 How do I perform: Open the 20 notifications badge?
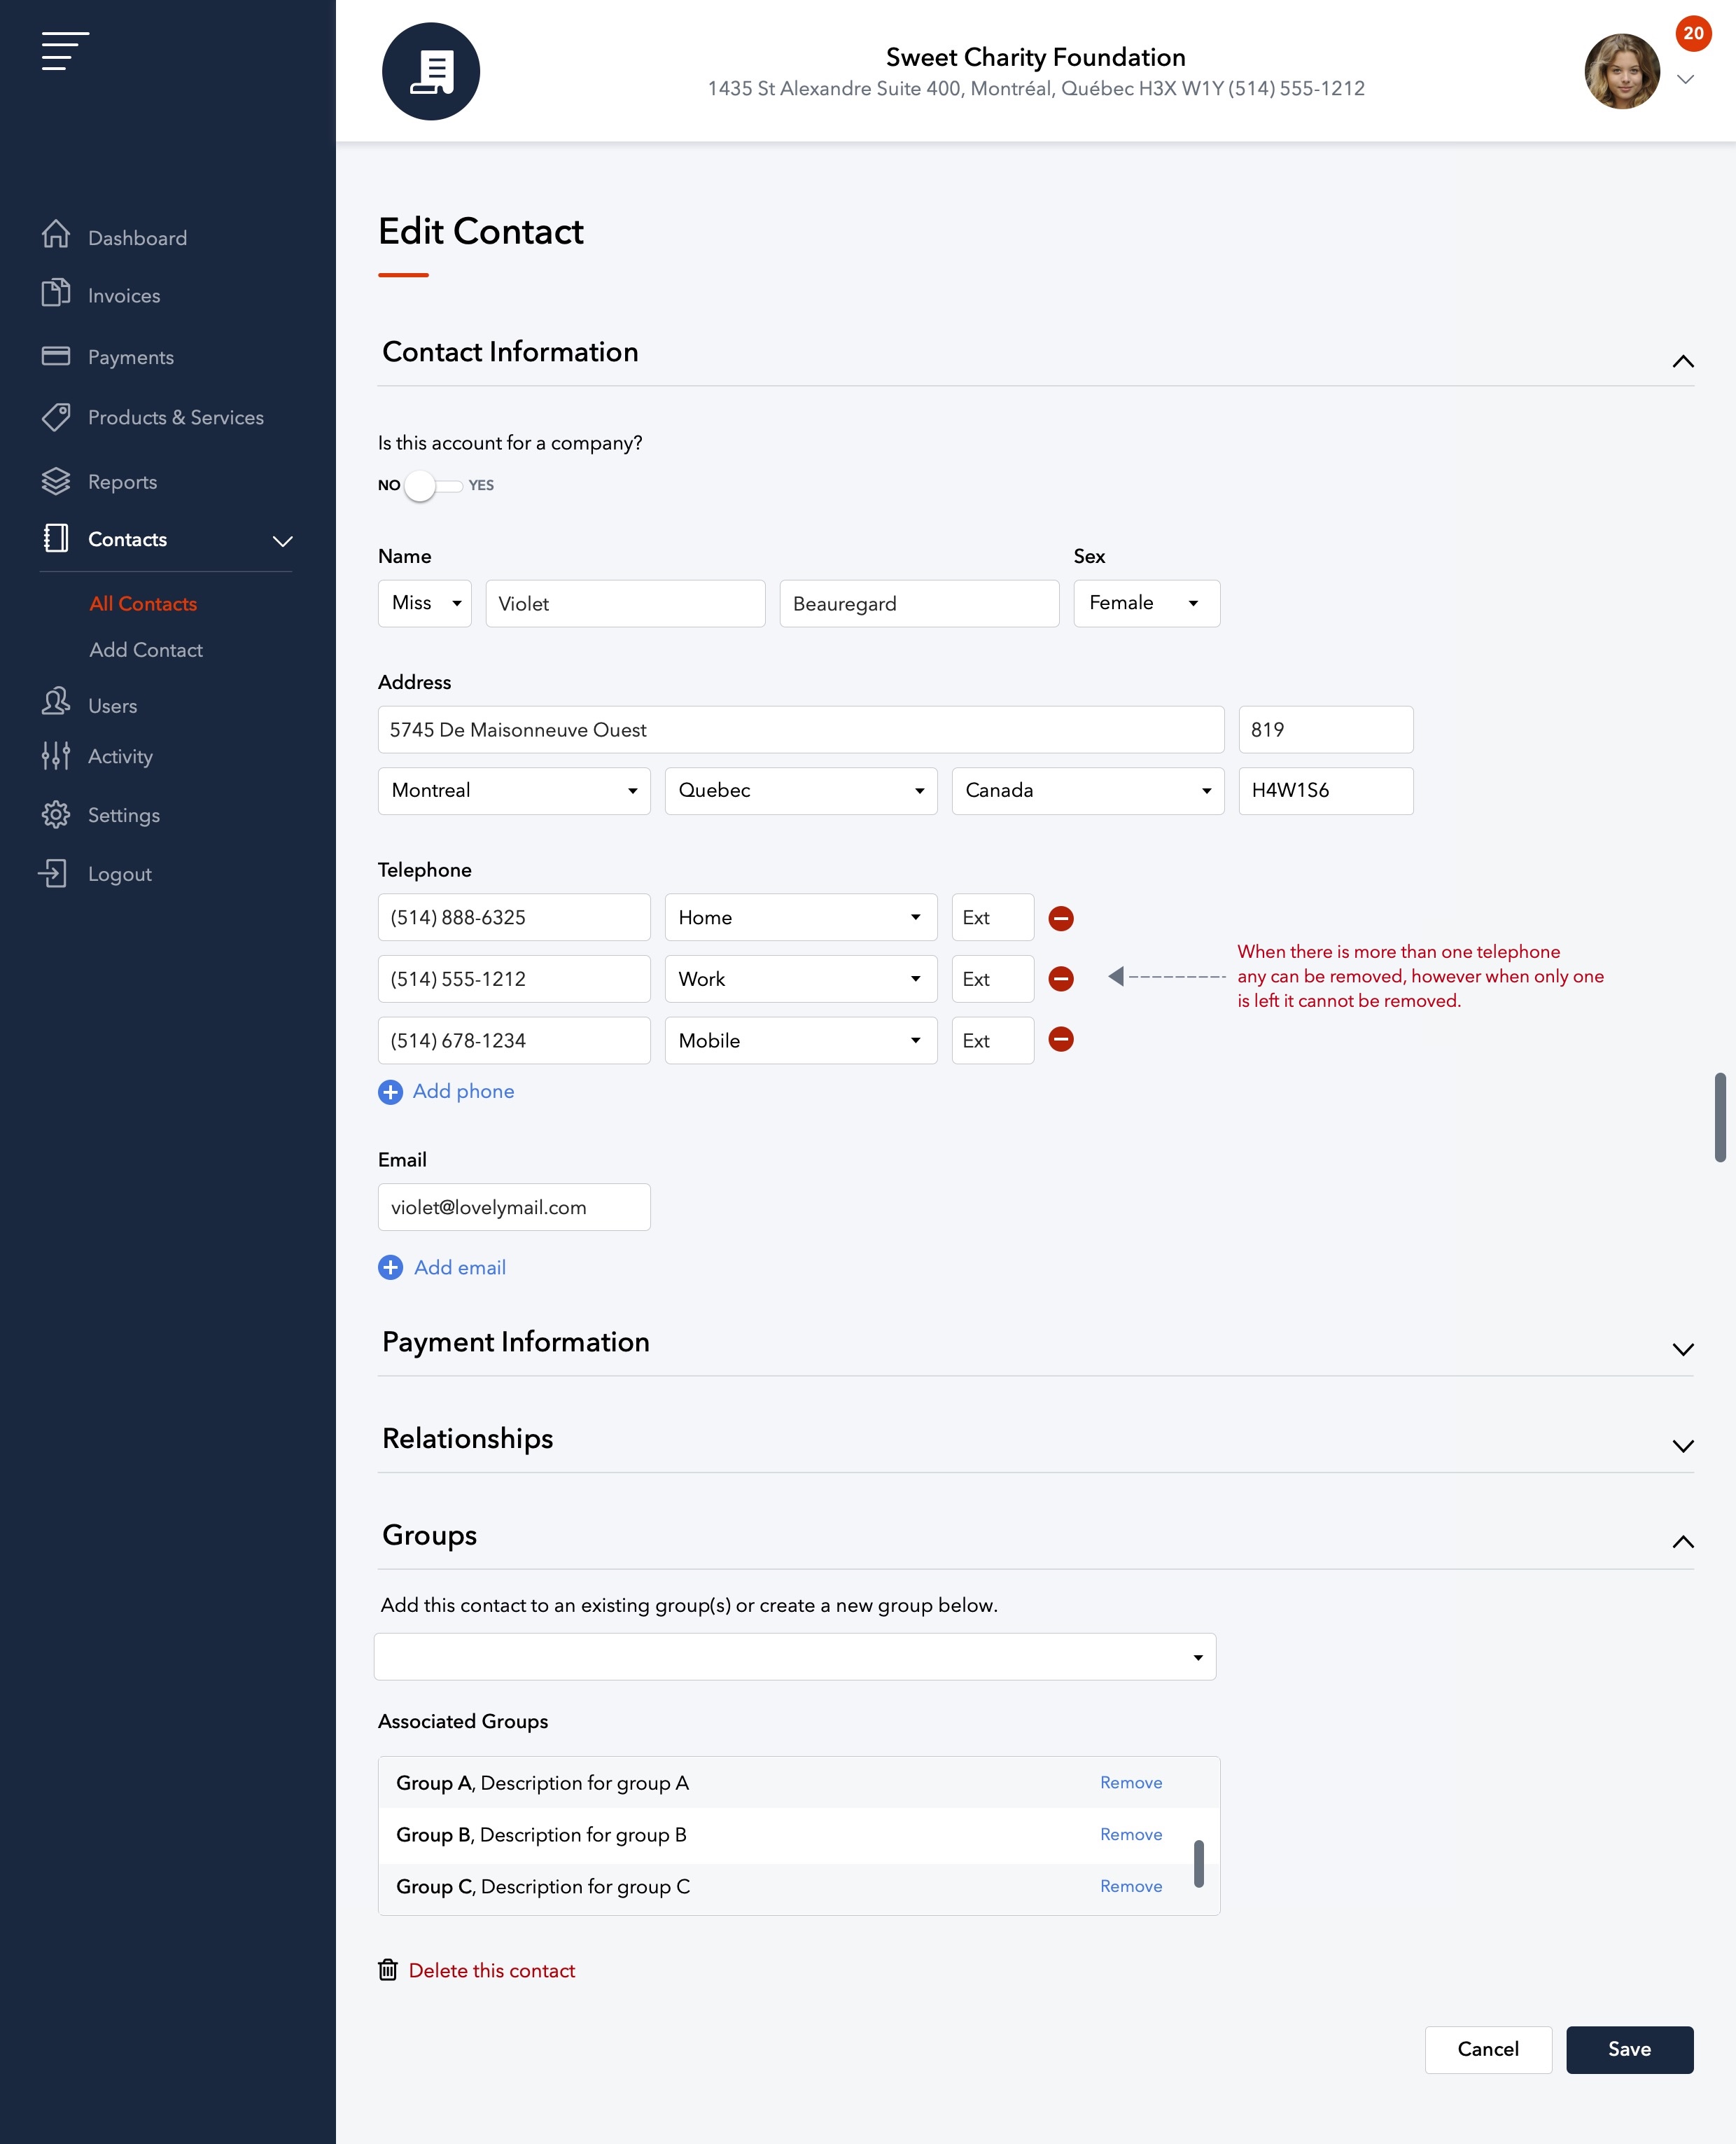pyautogui.click(x=1693, y=33)
